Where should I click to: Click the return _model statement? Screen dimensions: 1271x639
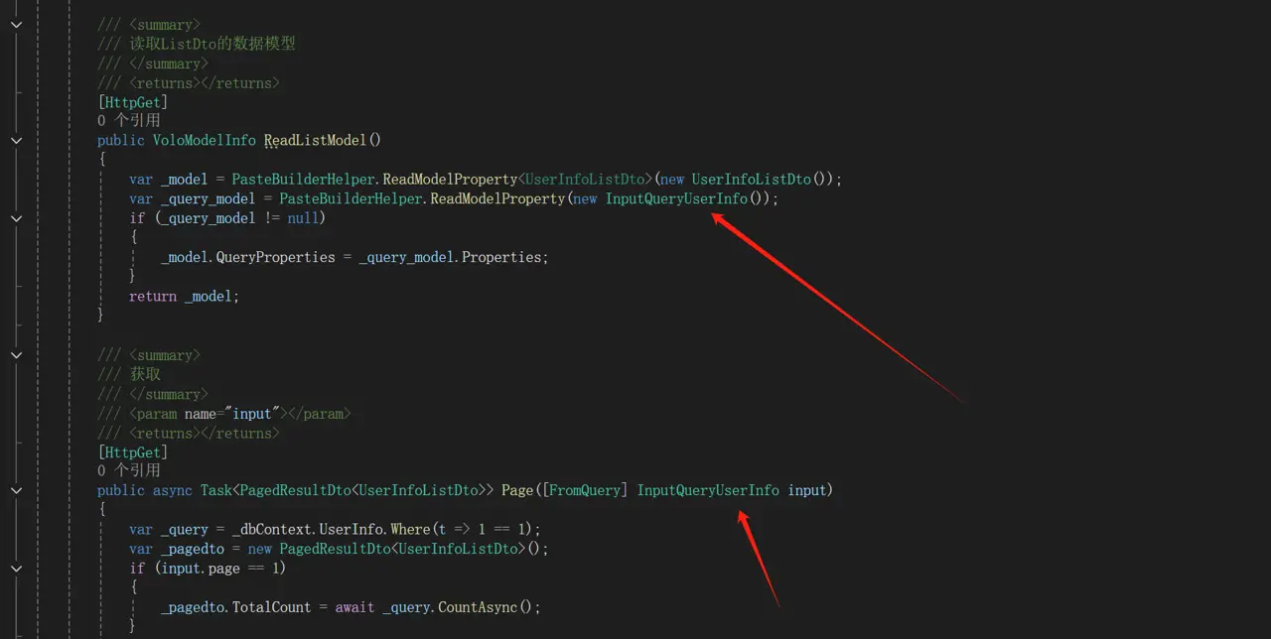tap(184, 296)
